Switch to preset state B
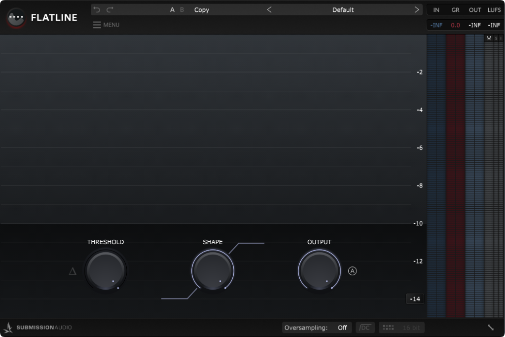The width and height of the screenshot is (505, 337). pos(182,10)
